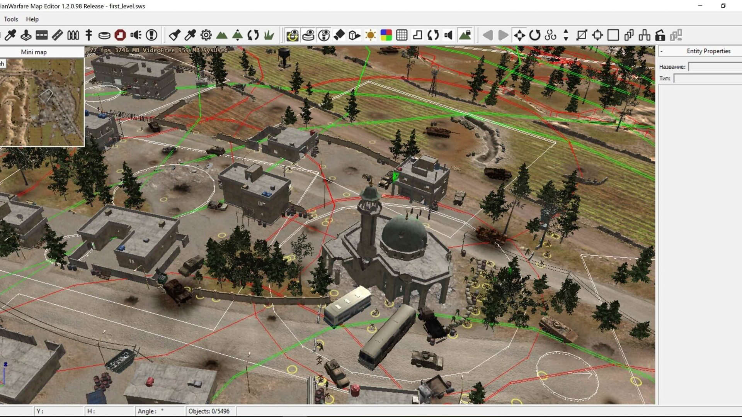This screenshot has height=417, width=742.
Task: Click the Название input field
Action: (x=715, y=67)
